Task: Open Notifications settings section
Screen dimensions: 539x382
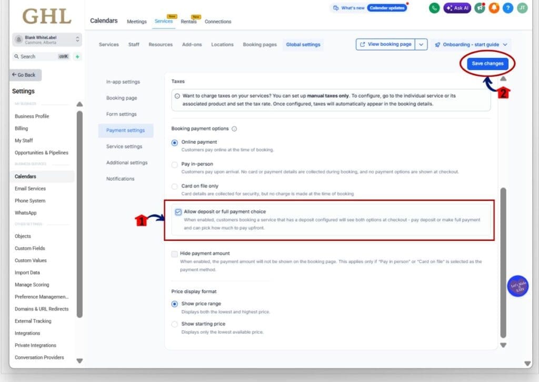Action: pyautogui.click(x=121, y=179)
